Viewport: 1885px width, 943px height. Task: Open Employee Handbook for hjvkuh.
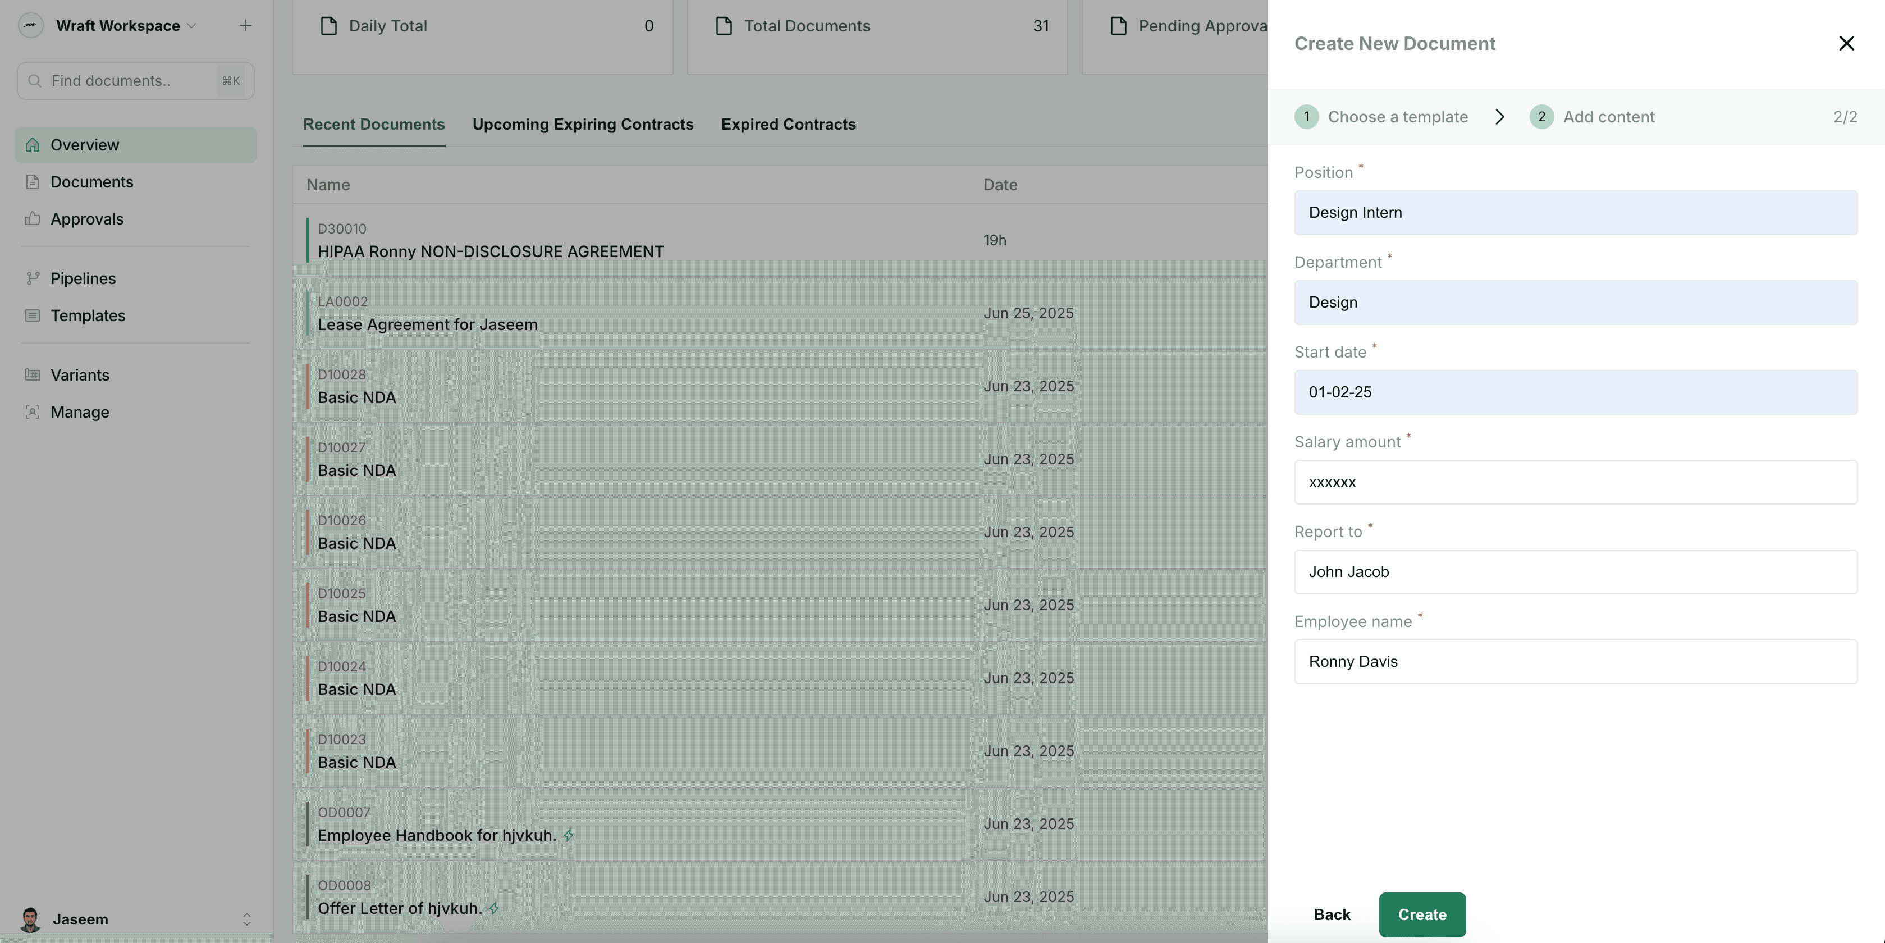point(437,835)
